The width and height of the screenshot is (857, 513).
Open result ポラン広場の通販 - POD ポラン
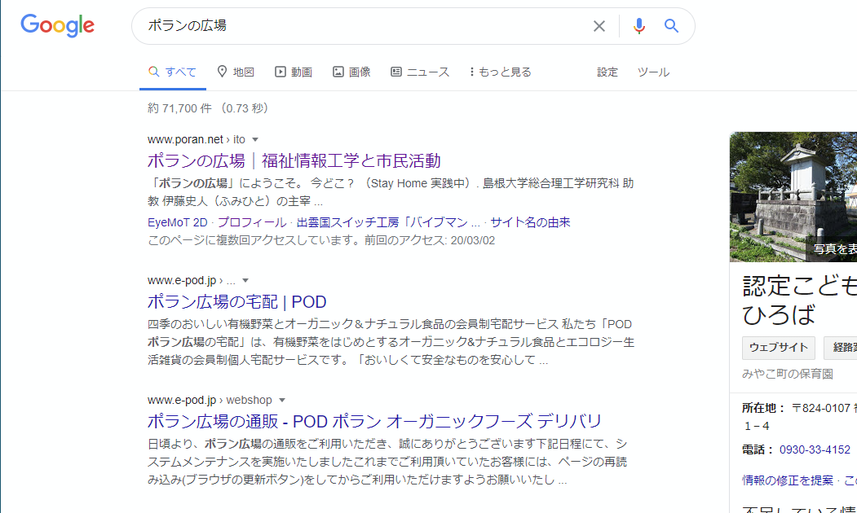click(374, 421)
